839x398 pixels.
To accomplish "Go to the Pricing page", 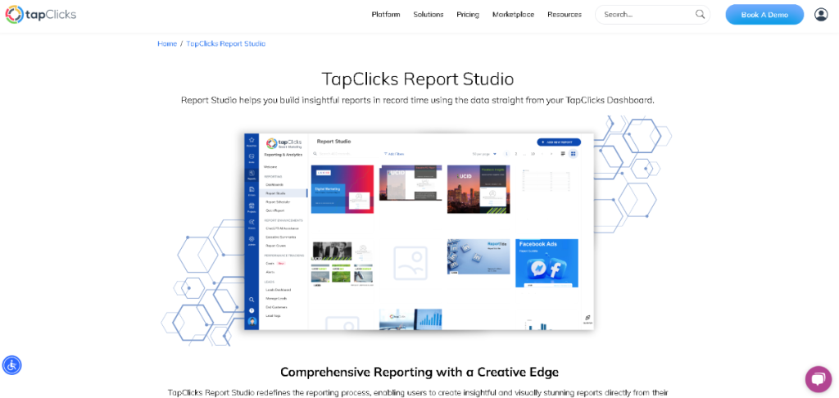I will click(x=468, y=15).
